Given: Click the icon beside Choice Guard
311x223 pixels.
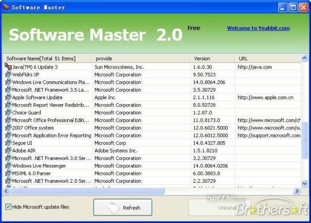Looking at the screenshot, I should click(x=8, y=112).
